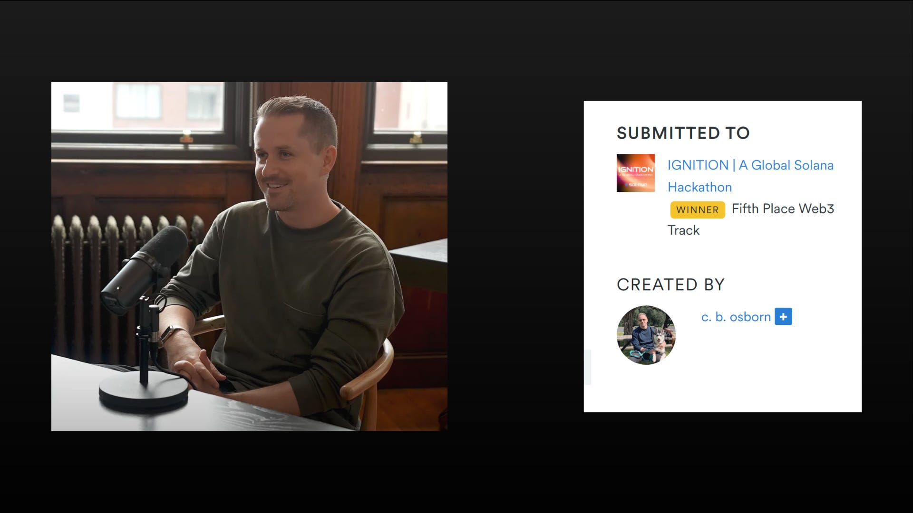Click the yellow WINNER badge
The image size is (913, 513).
(x=697, y=209)
